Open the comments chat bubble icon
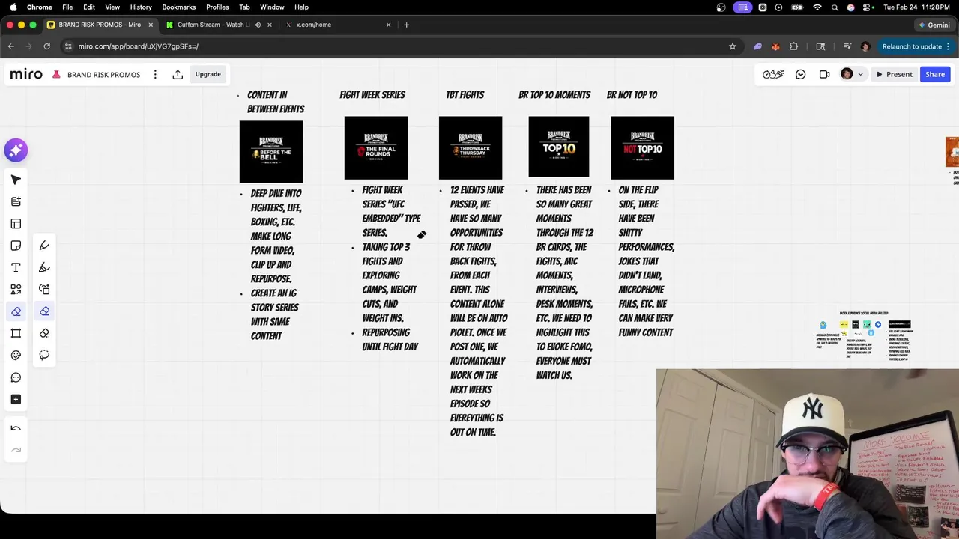Screen dimensions: 959x539 coord(801,74)
